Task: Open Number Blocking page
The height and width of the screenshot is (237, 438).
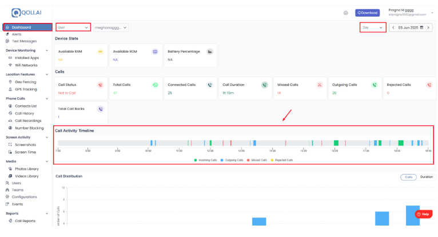Action: pyautogui.click(x=29, y=128)
